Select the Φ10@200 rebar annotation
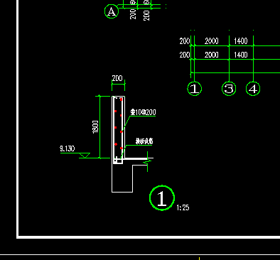Screen dimensions: 280x260 143,112
